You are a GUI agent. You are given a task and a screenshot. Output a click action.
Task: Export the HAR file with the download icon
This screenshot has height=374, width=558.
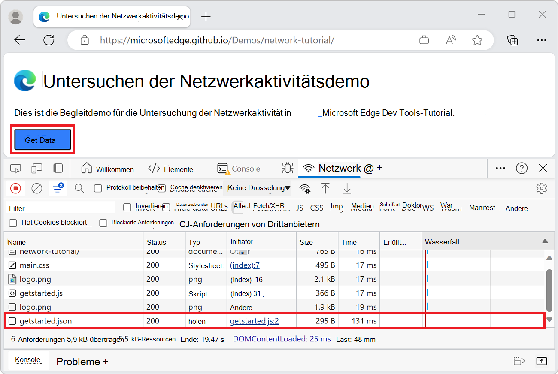pos(347,188)
